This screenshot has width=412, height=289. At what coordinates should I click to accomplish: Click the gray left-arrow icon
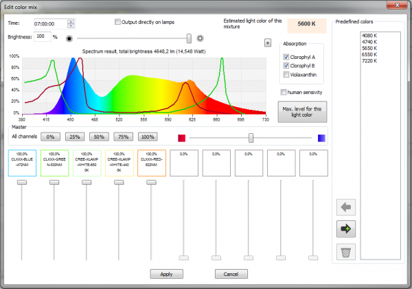click(x=346, y=207)
